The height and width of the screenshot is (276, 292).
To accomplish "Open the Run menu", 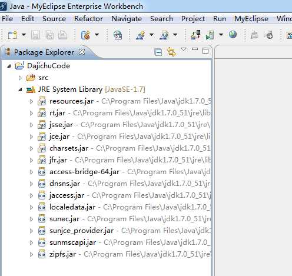I will pyautogui.click(x=220, y=19).
